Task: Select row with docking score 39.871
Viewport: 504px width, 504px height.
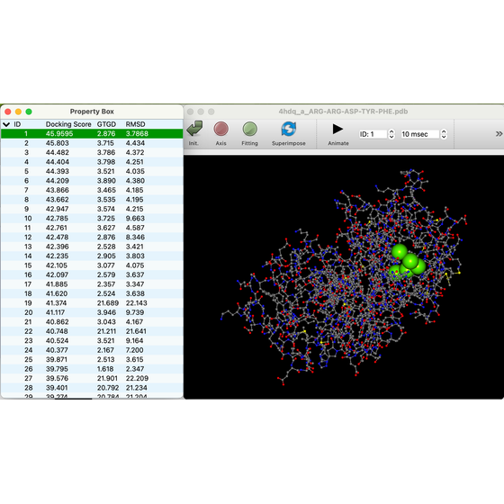Action: click(92, 359)
